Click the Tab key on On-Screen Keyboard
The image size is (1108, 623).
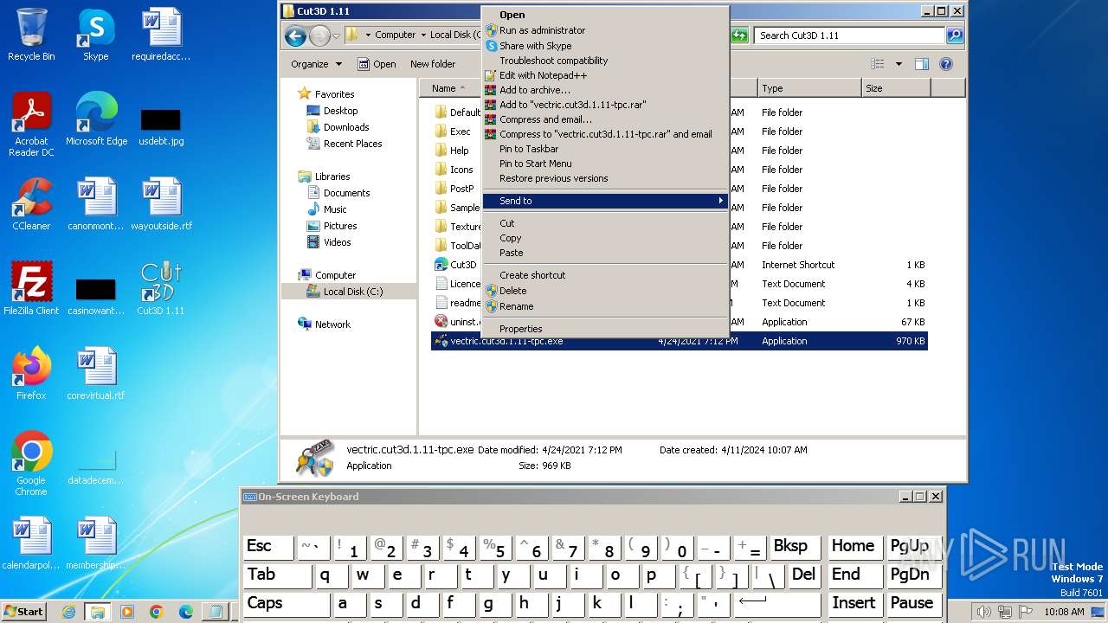tap(277, 575)
